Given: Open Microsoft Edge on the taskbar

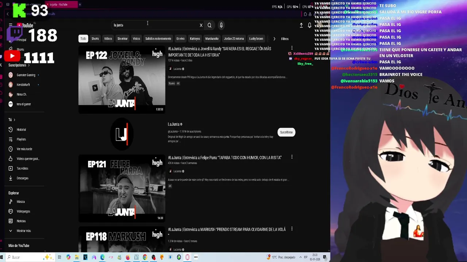Looking at the screenshot, I should coord(102,257).
